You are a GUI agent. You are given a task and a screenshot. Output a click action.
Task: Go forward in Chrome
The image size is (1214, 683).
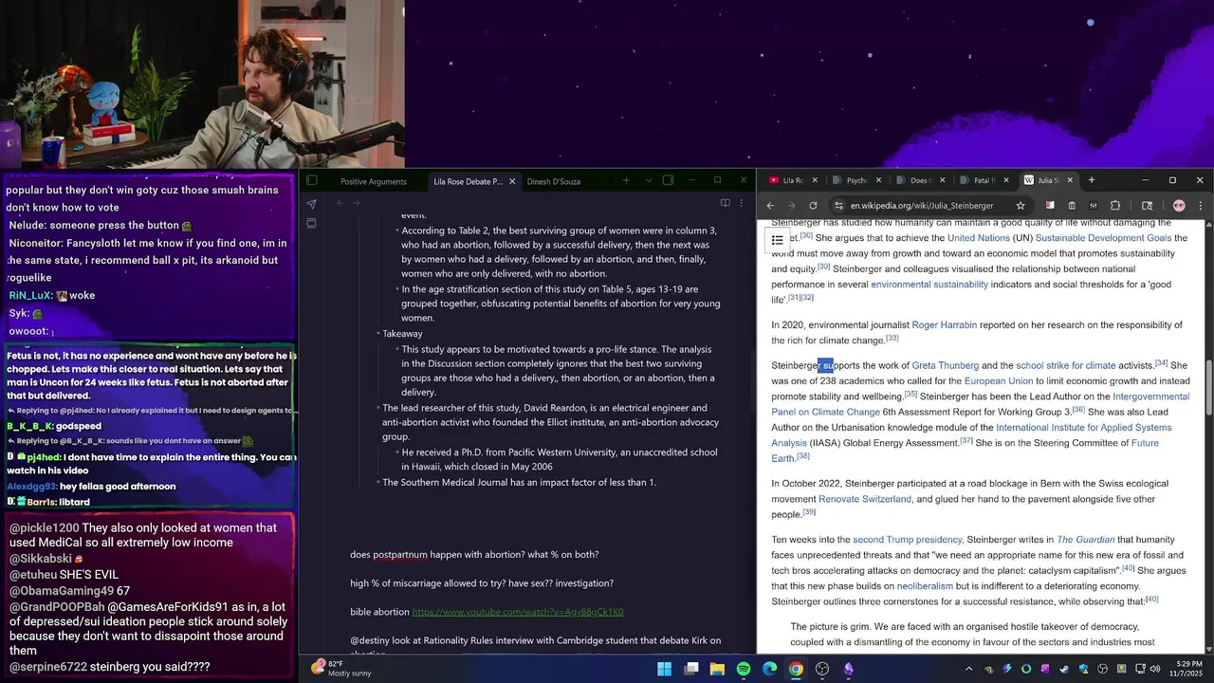791,205
